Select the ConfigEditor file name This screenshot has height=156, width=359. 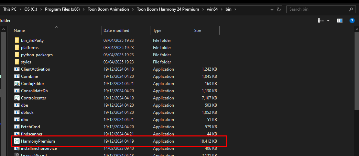(33, 84)
